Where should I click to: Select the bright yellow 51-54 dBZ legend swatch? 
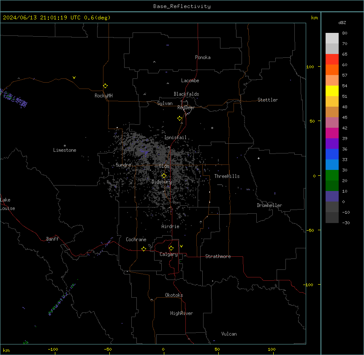(x=332, y=91)
